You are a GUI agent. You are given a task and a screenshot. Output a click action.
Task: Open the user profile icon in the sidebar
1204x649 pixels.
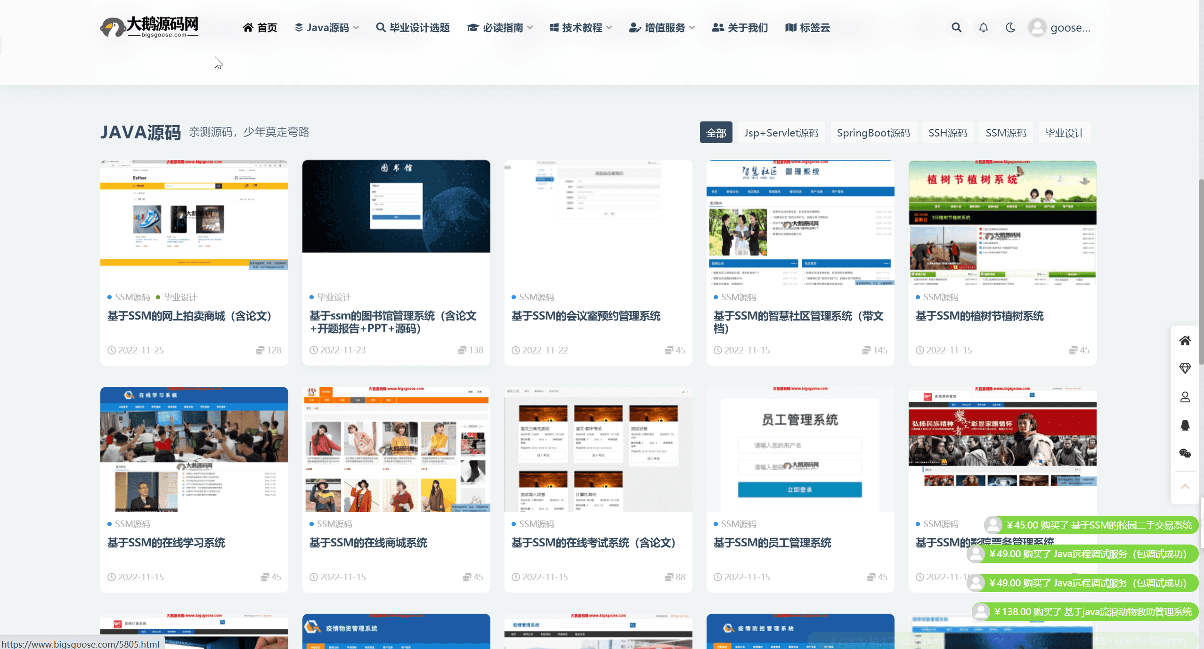click(x=1185, y=397)
